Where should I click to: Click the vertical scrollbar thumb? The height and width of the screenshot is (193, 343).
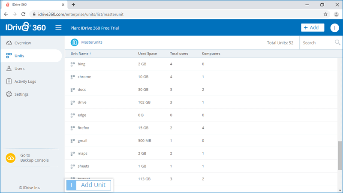click(340, 155)
